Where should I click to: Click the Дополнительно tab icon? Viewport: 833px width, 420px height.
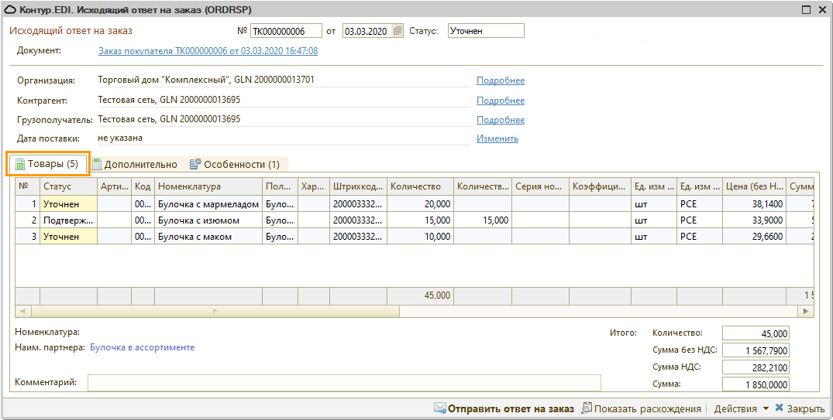pos(97,164)
